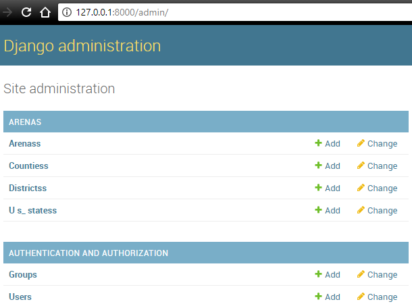Viewport: 412px width, 306px height.
Task: Click the green plus icon for Countiess
Action: 318,165
